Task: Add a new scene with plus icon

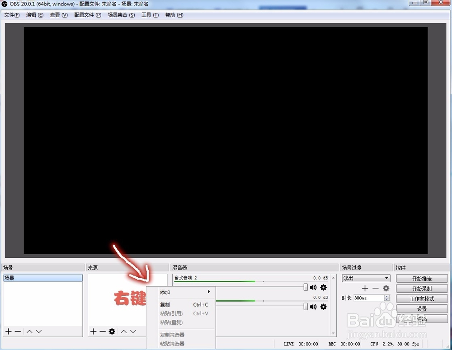Action: click(9, 331)
